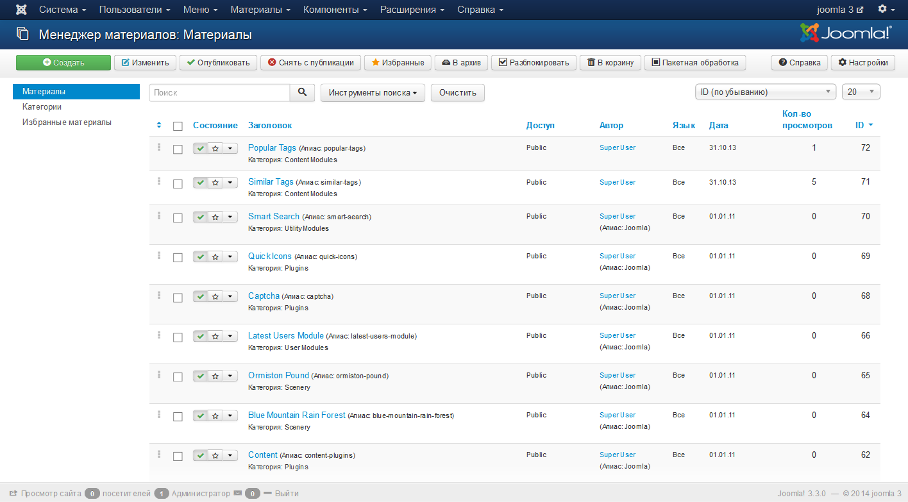Click the Joomla icon in the top menu bar

coord(21,9)
